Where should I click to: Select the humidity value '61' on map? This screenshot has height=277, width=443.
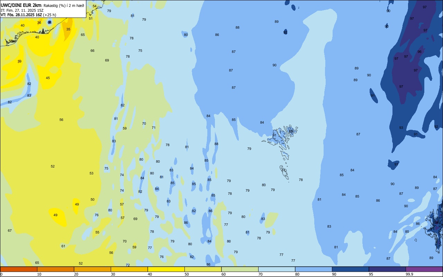(63, 246)
